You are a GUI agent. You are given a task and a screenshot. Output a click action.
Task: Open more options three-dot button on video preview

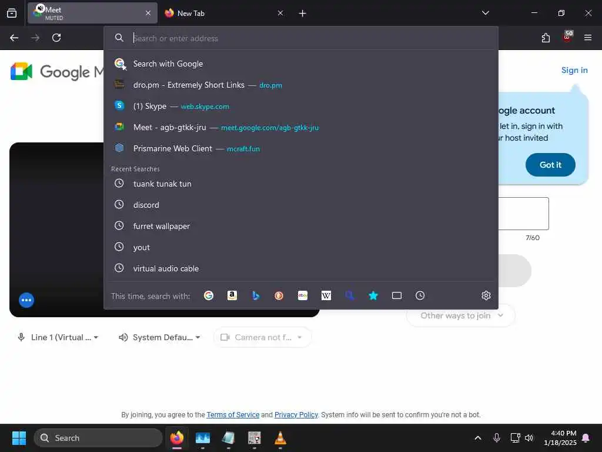click(26, 300)
